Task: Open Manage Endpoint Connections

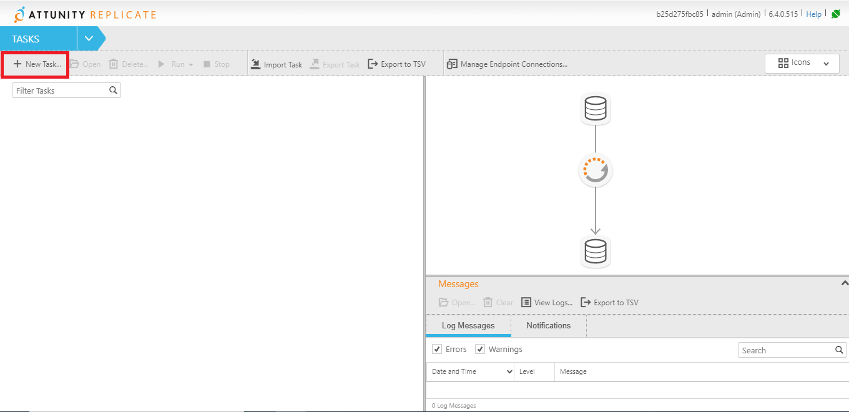Action: click(508, 64)
